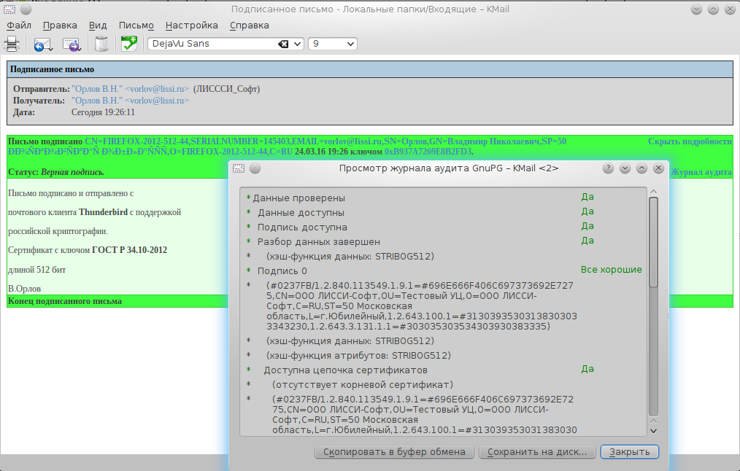Viewport: 740px width, 471px height.
Task: Open the Журнал аудита link
Action: (701, 172)
